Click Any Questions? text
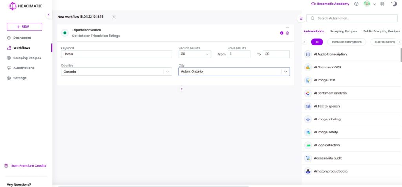 click(19, 184)
